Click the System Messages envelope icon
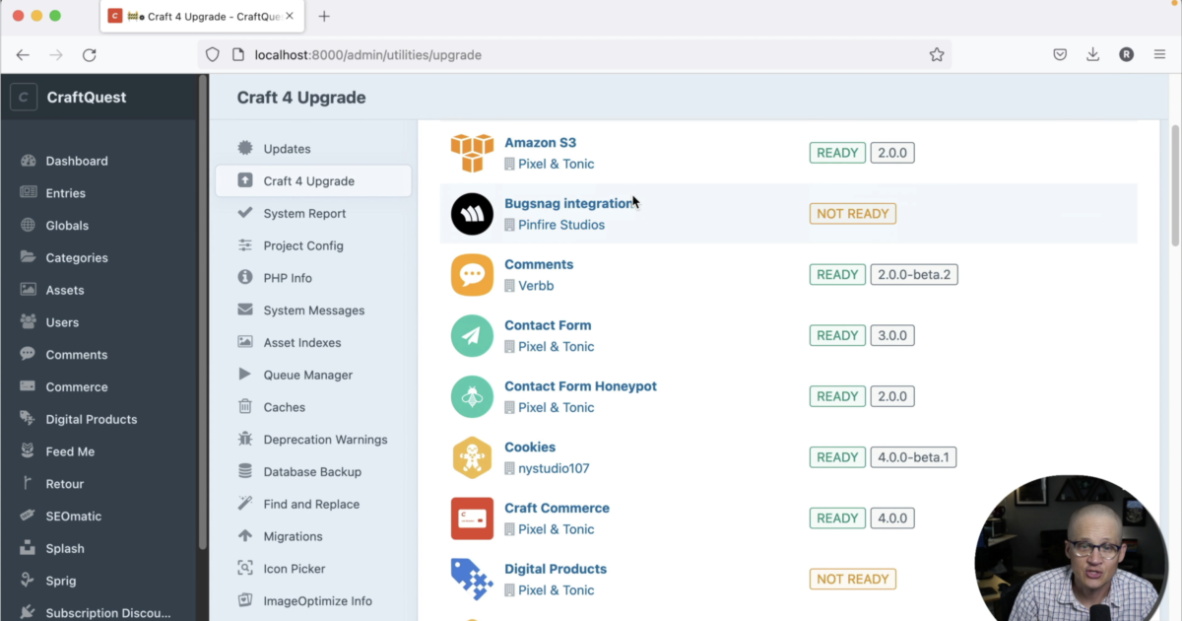This screenshot has width=1182, height=621. coord(245,310)
